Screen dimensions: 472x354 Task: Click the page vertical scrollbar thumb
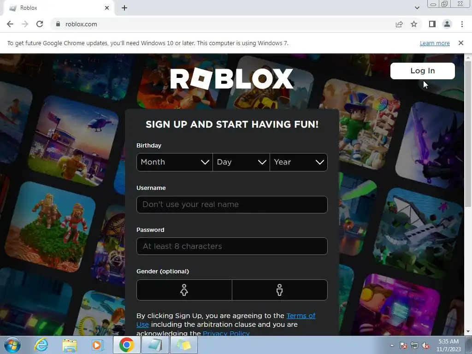(x=468, y=134)
